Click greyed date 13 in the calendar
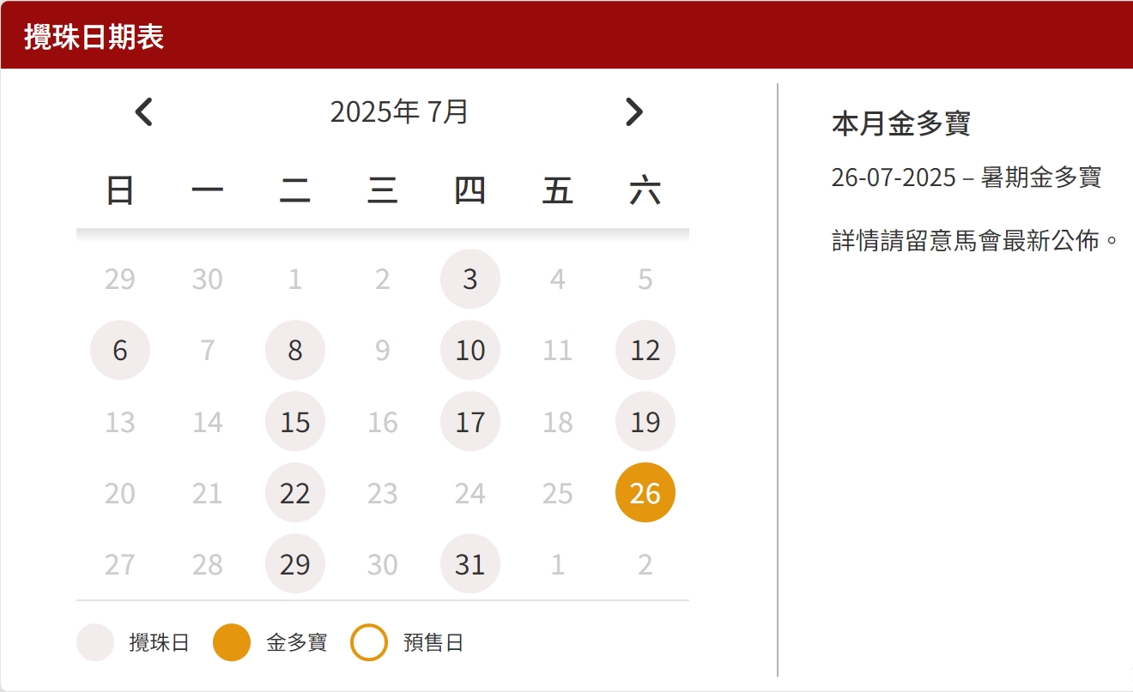This screenshot has height=692, width=1133. (x=120, y=422)
